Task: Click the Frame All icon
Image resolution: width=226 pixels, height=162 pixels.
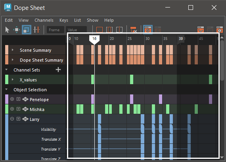Action: (x=100, y=30)
